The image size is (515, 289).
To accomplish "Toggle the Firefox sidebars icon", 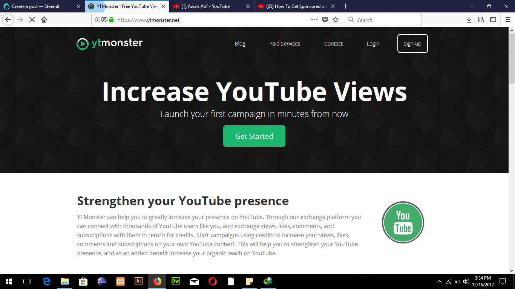I will 493,20.
